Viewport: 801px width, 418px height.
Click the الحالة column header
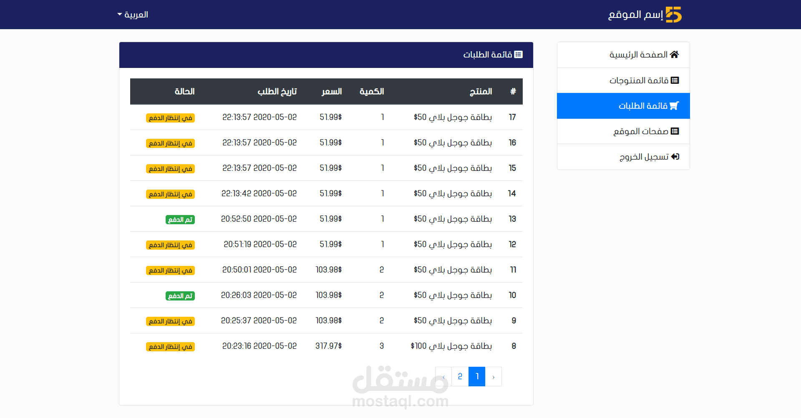click(x=184, y=91)
